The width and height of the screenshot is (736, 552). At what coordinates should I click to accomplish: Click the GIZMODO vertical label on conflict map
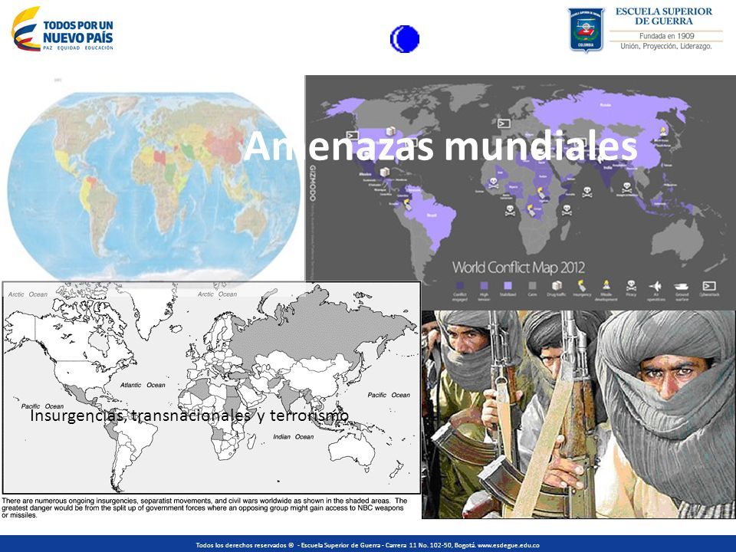pyautogui.click(x=313, y=183)
